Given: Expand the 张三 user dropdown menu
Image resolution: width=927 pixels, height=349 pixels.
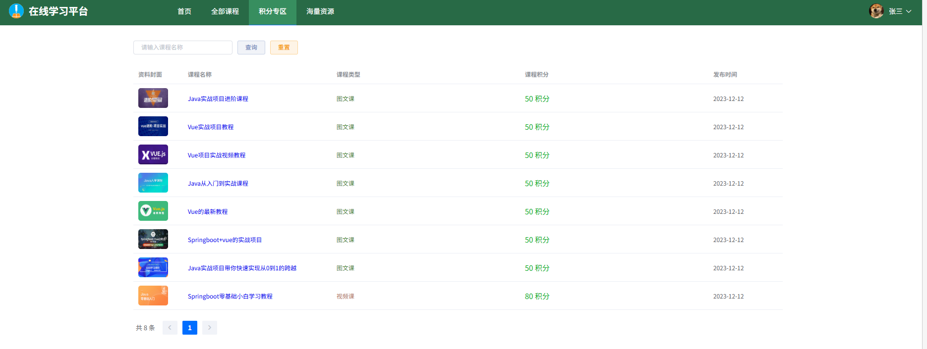Looking at the screenshot, I should point(900,11).
